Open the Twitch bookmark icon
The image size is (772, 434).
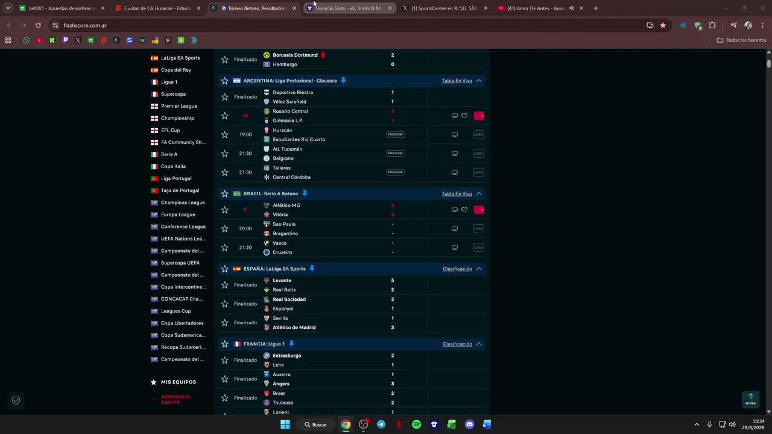click(65, 40)
